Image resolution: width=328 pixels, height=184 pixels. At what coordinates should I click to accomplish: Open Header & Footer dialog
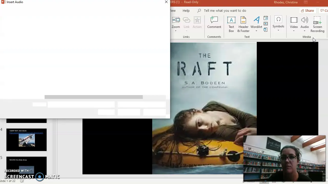tap(243, 25)
